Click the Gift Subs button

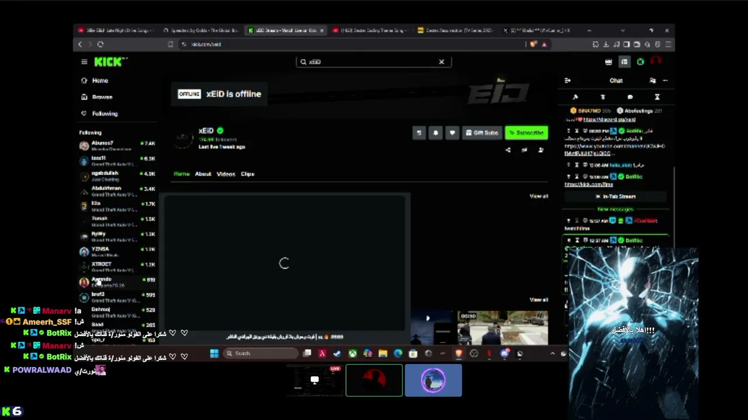click(x=482, y=133)
